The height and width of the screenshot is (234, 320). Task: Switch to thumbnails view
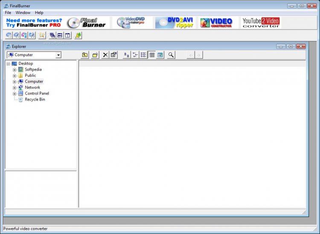pos(160,55)
